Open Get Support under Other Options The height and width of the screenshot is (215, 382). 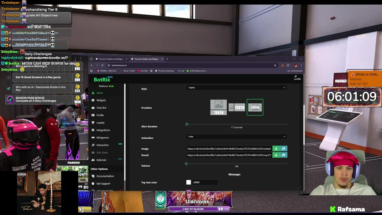click(x=103, y=184)
